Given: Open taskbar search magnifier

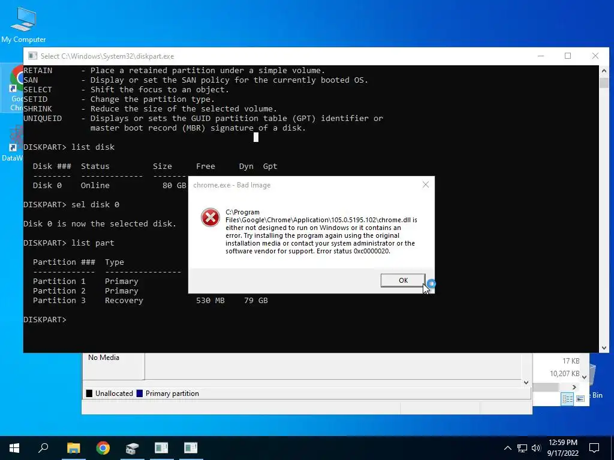Looking at the screenshot, I should [43, 448].
